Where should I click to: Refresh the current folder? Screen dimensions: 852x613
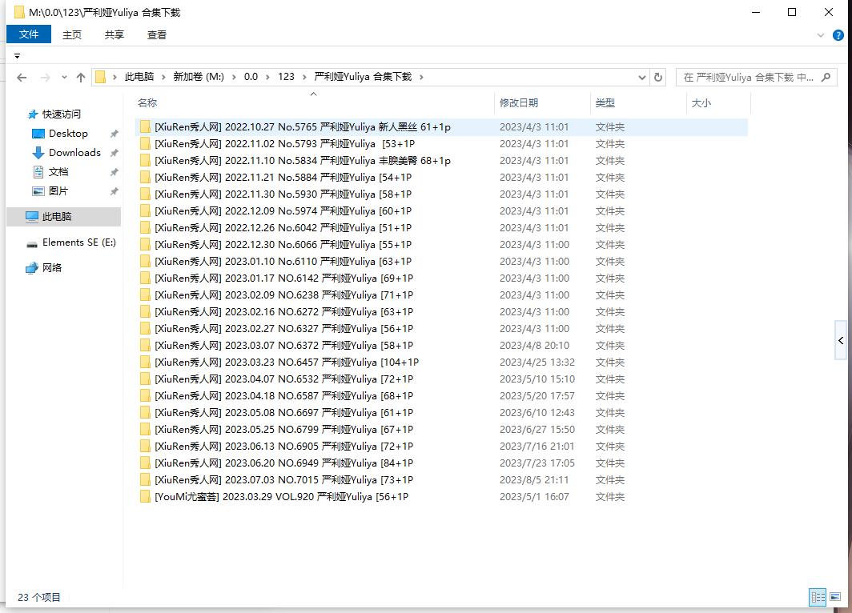pos(658,77)
